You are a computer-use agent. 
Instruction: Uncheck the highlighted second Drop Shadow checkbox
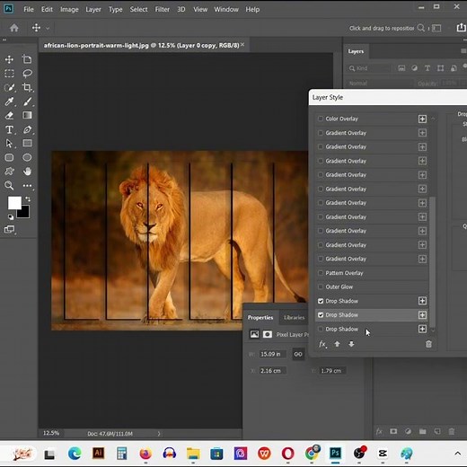[321, 315]
